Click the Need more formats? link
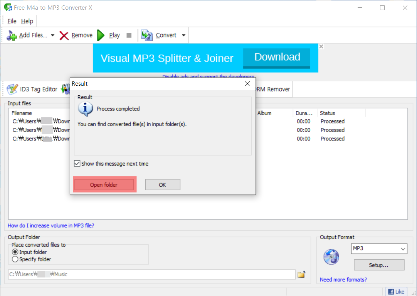417x296 pixels. point(343,280)
